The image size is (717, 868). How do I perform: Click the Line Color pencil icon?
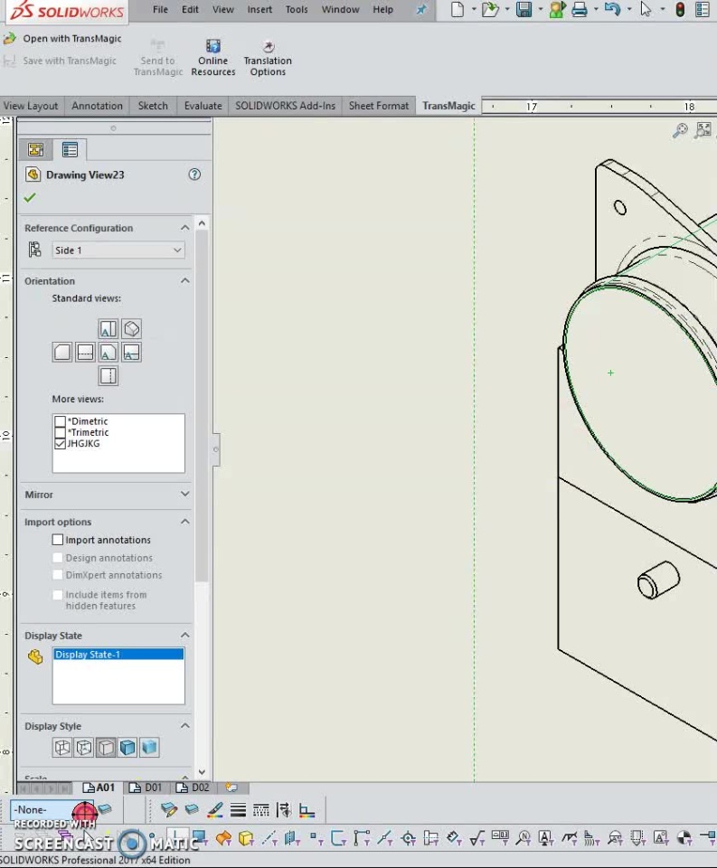[215, 810]
